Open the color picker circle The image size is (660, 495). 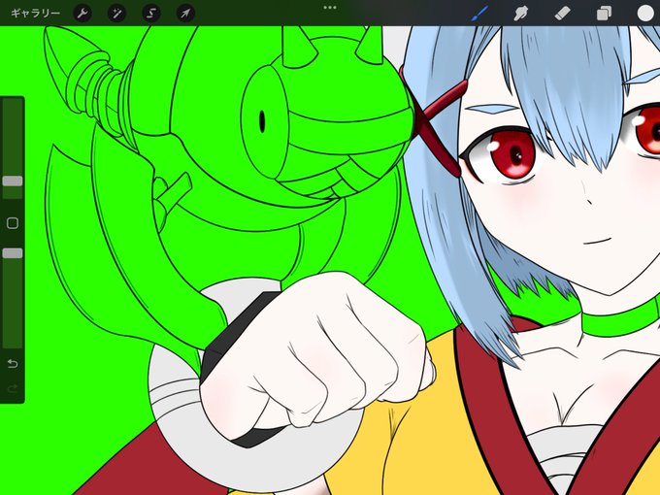(x=645, y=13)
